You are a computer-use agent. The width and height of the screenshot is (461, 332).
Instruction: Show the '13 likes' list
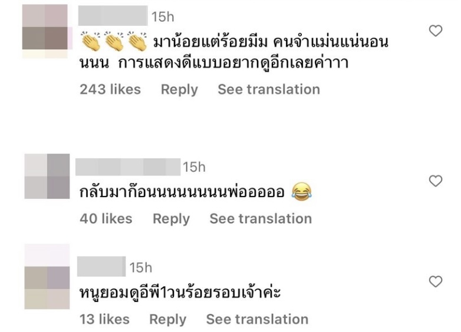(104, 319)
